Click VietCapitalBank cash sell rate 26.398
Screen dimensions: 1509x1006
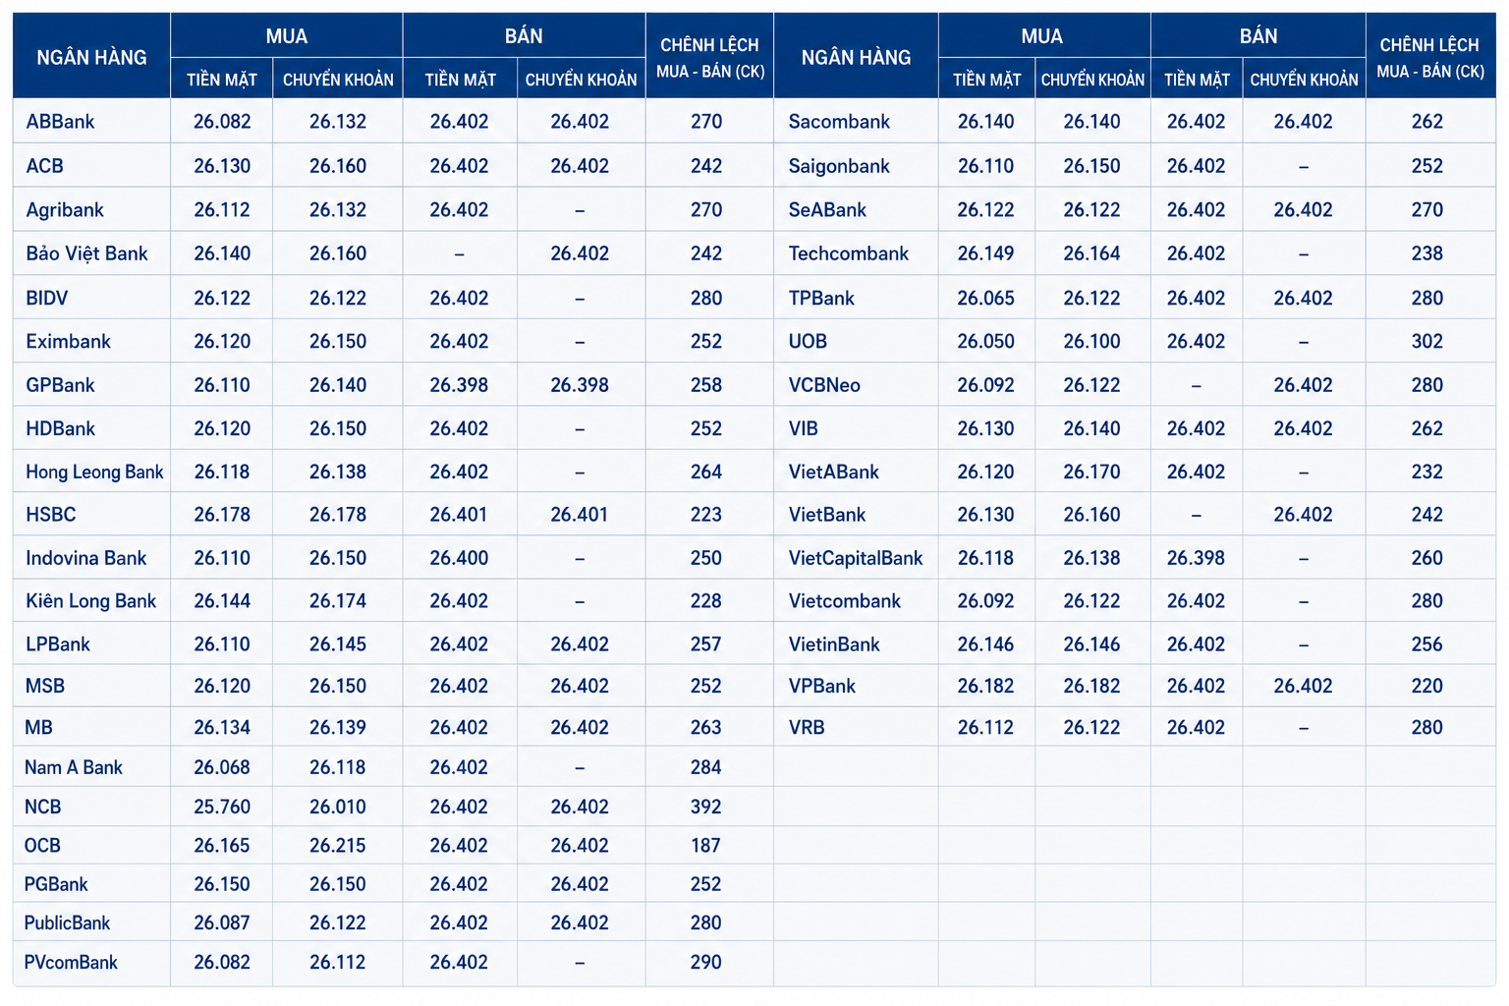1196,558
